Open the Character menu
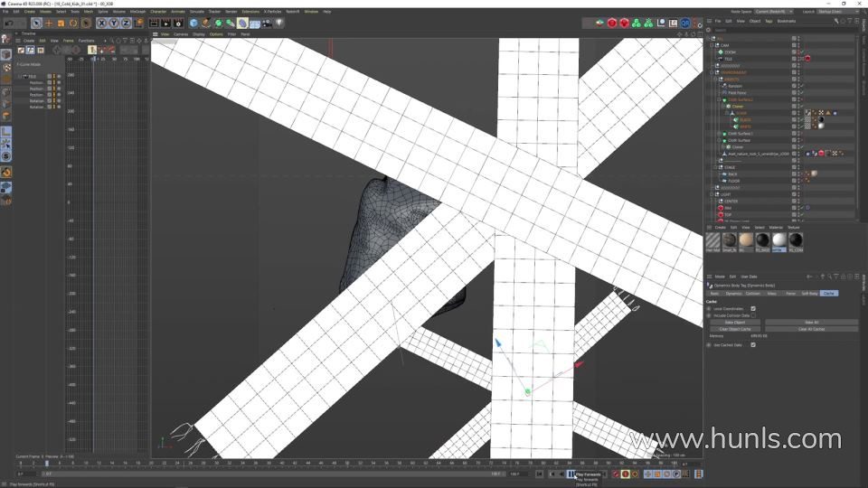Screen dimensions: 868x488 [x=158, y=11]
